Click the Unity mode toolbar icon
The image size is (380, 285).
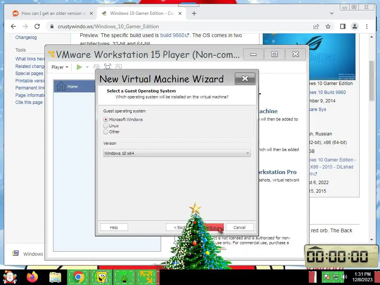pyautogui.click(x=118, y=67)
